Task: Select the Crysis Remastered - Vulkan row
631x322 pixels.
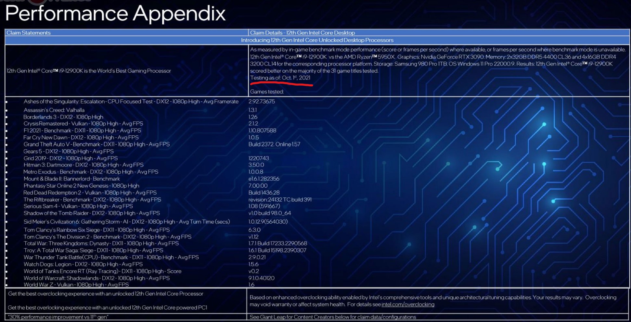Action: tap(83, 124)
